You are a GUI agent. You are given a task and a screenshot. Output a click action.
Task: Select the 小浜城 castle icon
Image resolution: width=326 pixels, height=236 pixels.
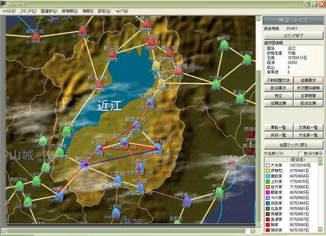[83, 31]
